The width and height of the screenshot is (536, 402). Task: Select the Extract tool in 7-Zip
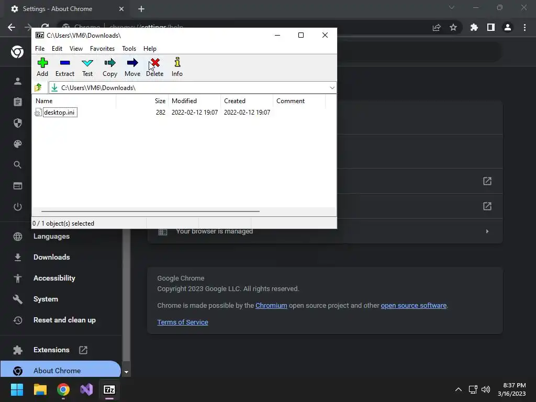pos(64,68)
